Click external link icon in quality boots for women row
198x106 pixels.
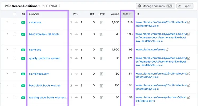(189, 58)
